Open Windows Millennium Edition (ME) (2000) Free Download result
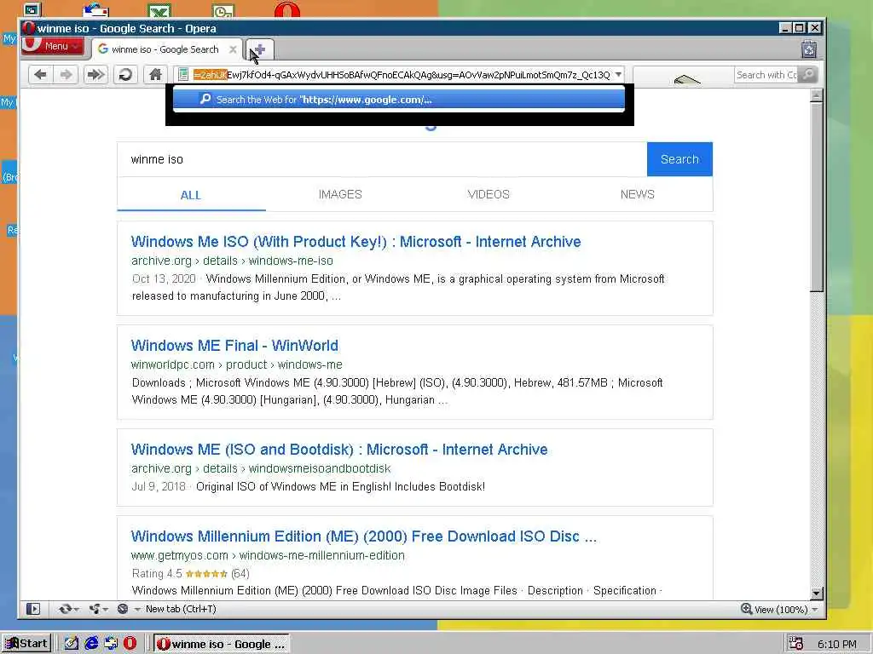873x654 pixels. click(x=363, y=536)
